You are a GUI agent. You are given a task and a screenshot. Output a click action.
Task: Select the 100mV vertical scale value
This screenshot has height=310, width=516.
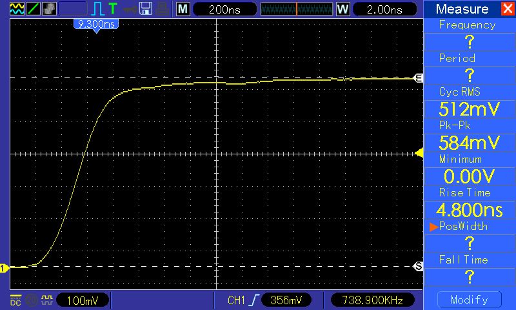83,300
